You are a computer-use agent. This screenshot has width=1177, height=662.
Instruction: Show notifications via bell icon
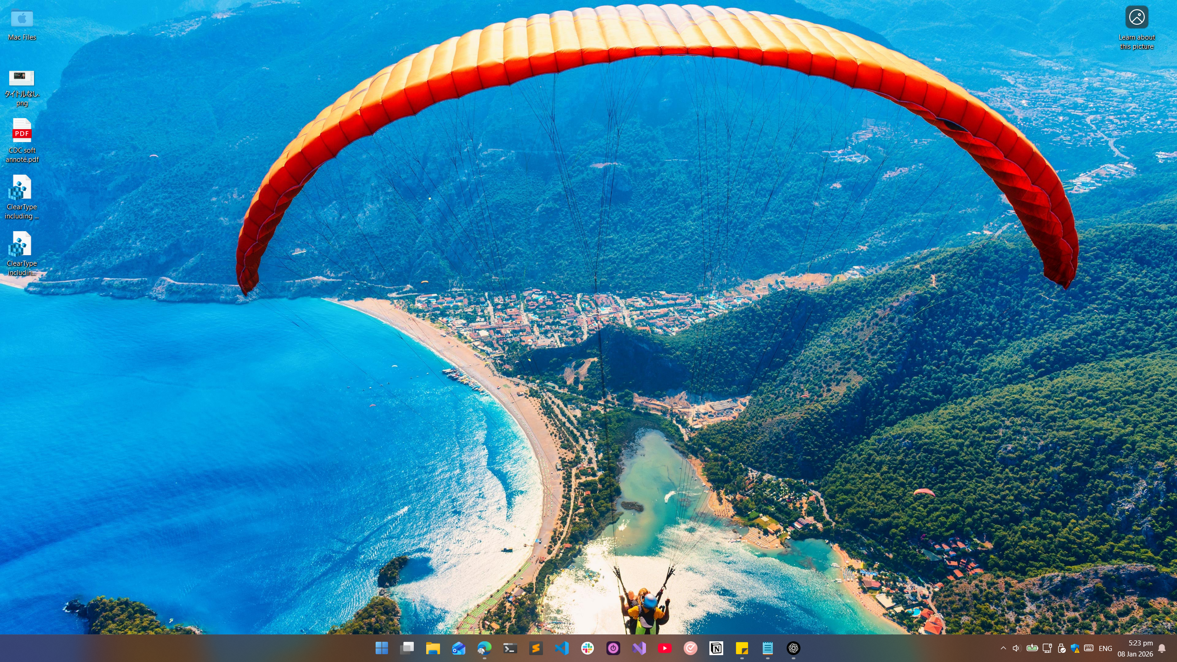coord(1162,648)
